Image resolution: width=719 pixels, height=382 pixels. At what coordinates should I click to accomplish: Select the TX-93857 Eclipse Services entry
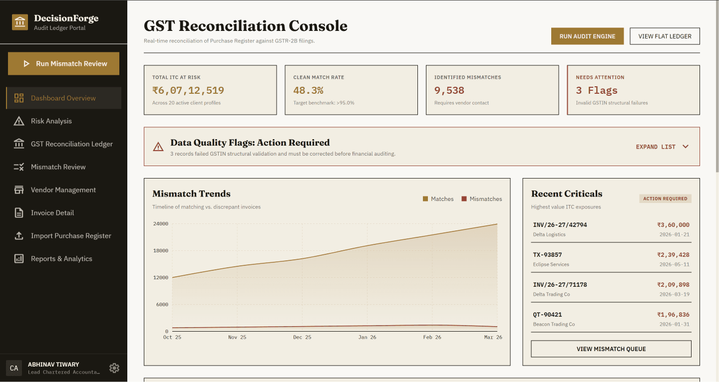[x=611, y=259]
